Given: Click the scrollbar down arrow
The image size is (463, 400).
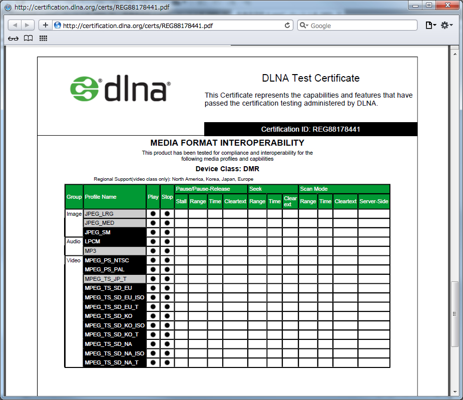Looking at the screenshot, I should click(454, 392).
